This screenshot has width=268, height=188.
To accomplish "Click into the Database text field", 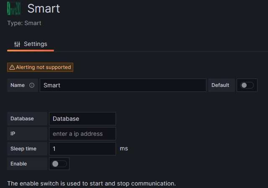I will pyautogui.click(x=82, y=119).
